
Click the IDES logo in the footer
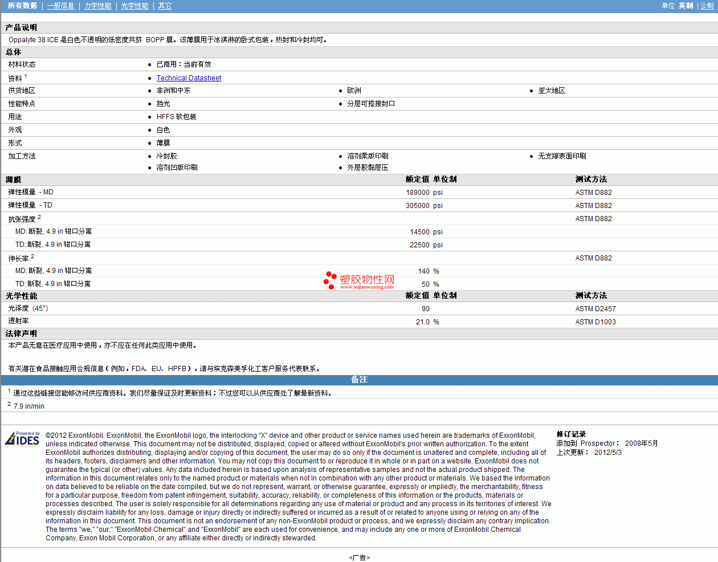[22, 438]
